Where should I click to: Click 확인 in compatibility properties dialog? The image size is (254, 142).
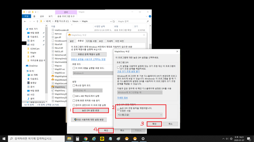point(106,130)
